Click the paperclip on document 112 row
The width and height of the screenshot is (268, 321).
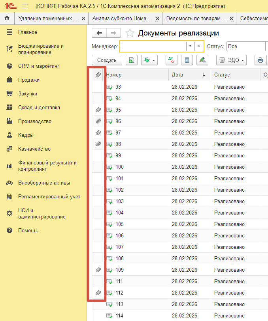click(98, 293)
